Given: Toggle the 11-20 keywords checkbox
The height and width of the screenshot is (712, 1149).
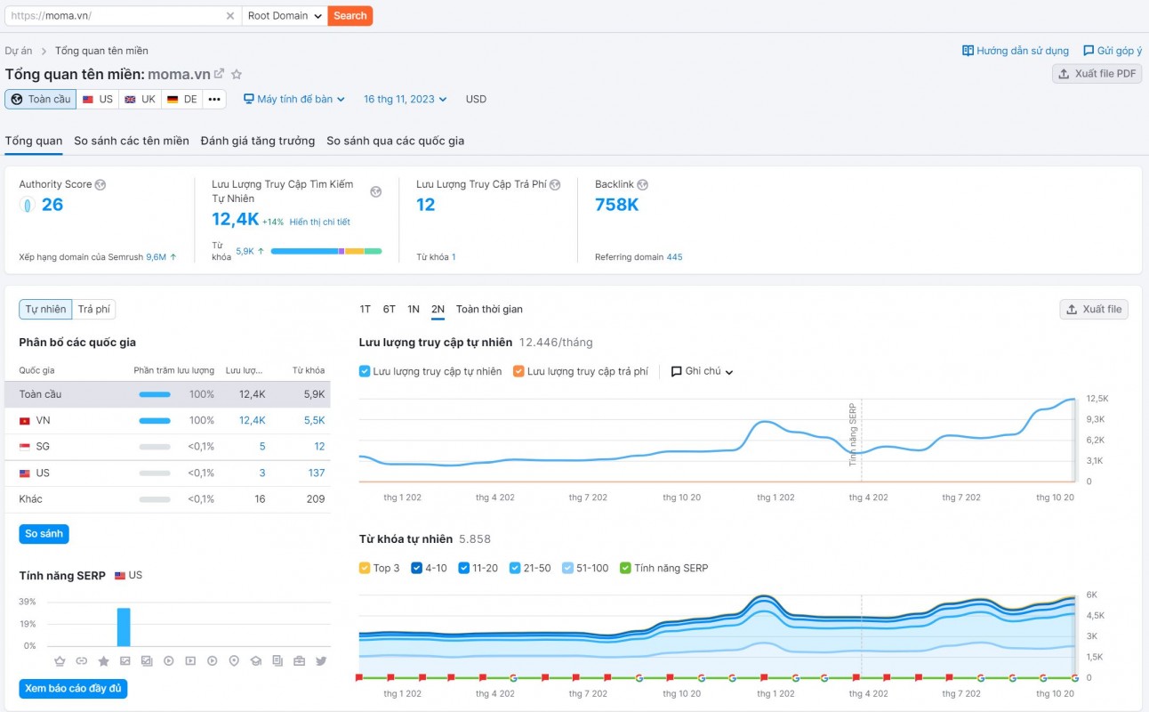Looking at the screenshot, I should (463, 568).
